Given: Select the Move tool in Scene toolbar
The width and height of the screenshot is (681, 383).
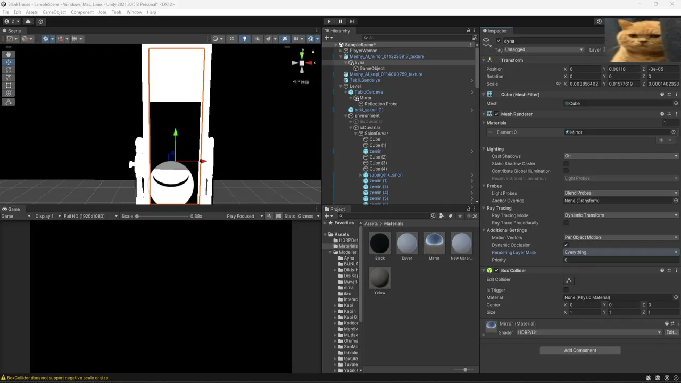Looking at the screenshot, I should [x=9, y=62].
